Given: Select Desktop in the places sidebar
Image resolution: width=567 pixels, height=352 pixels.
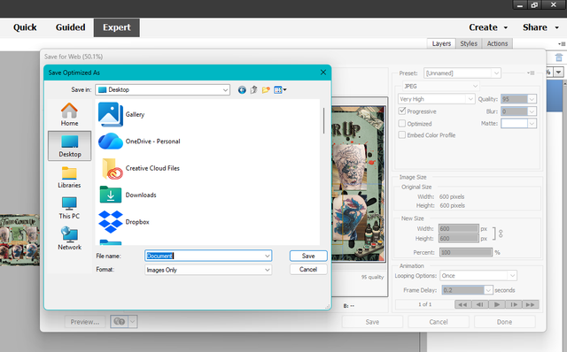Looking at the screenshot, I should pos(69,146).
